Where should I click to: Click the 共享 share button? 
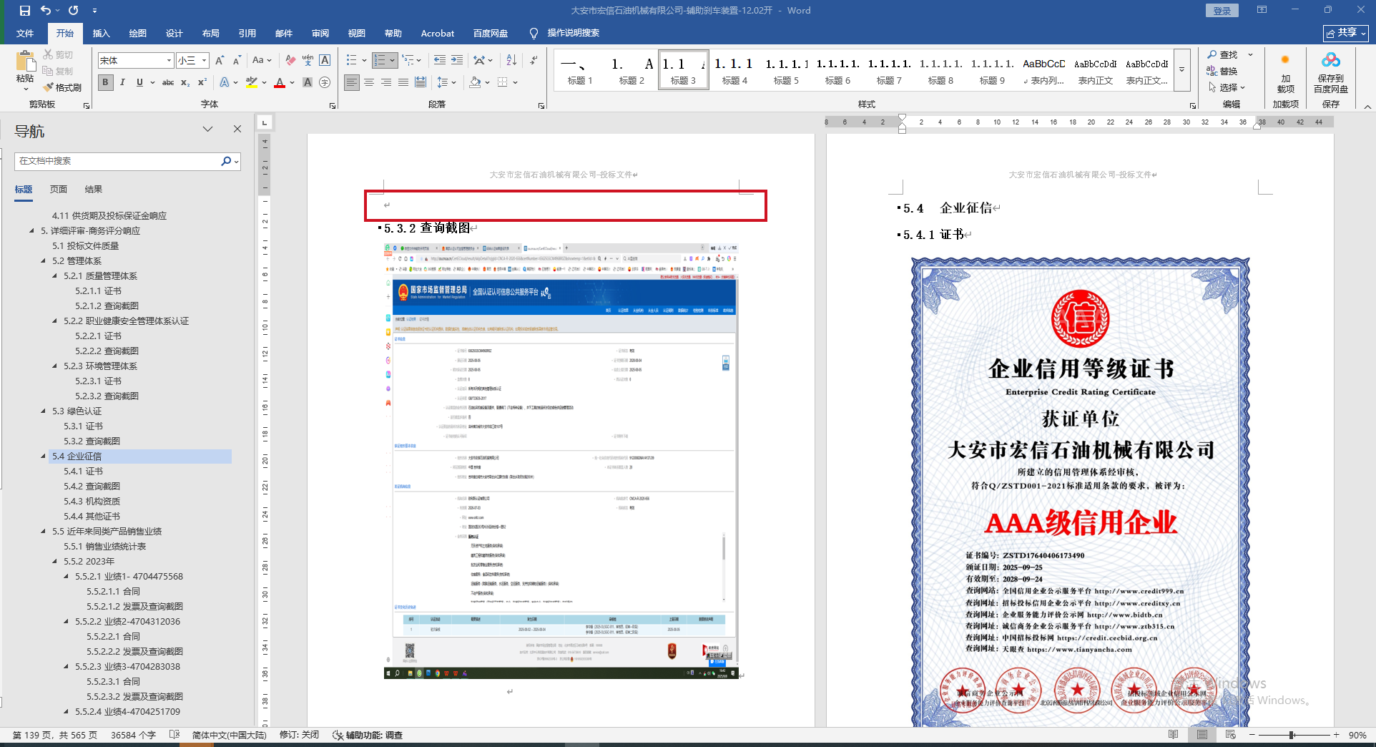(x=1346, y=33)
